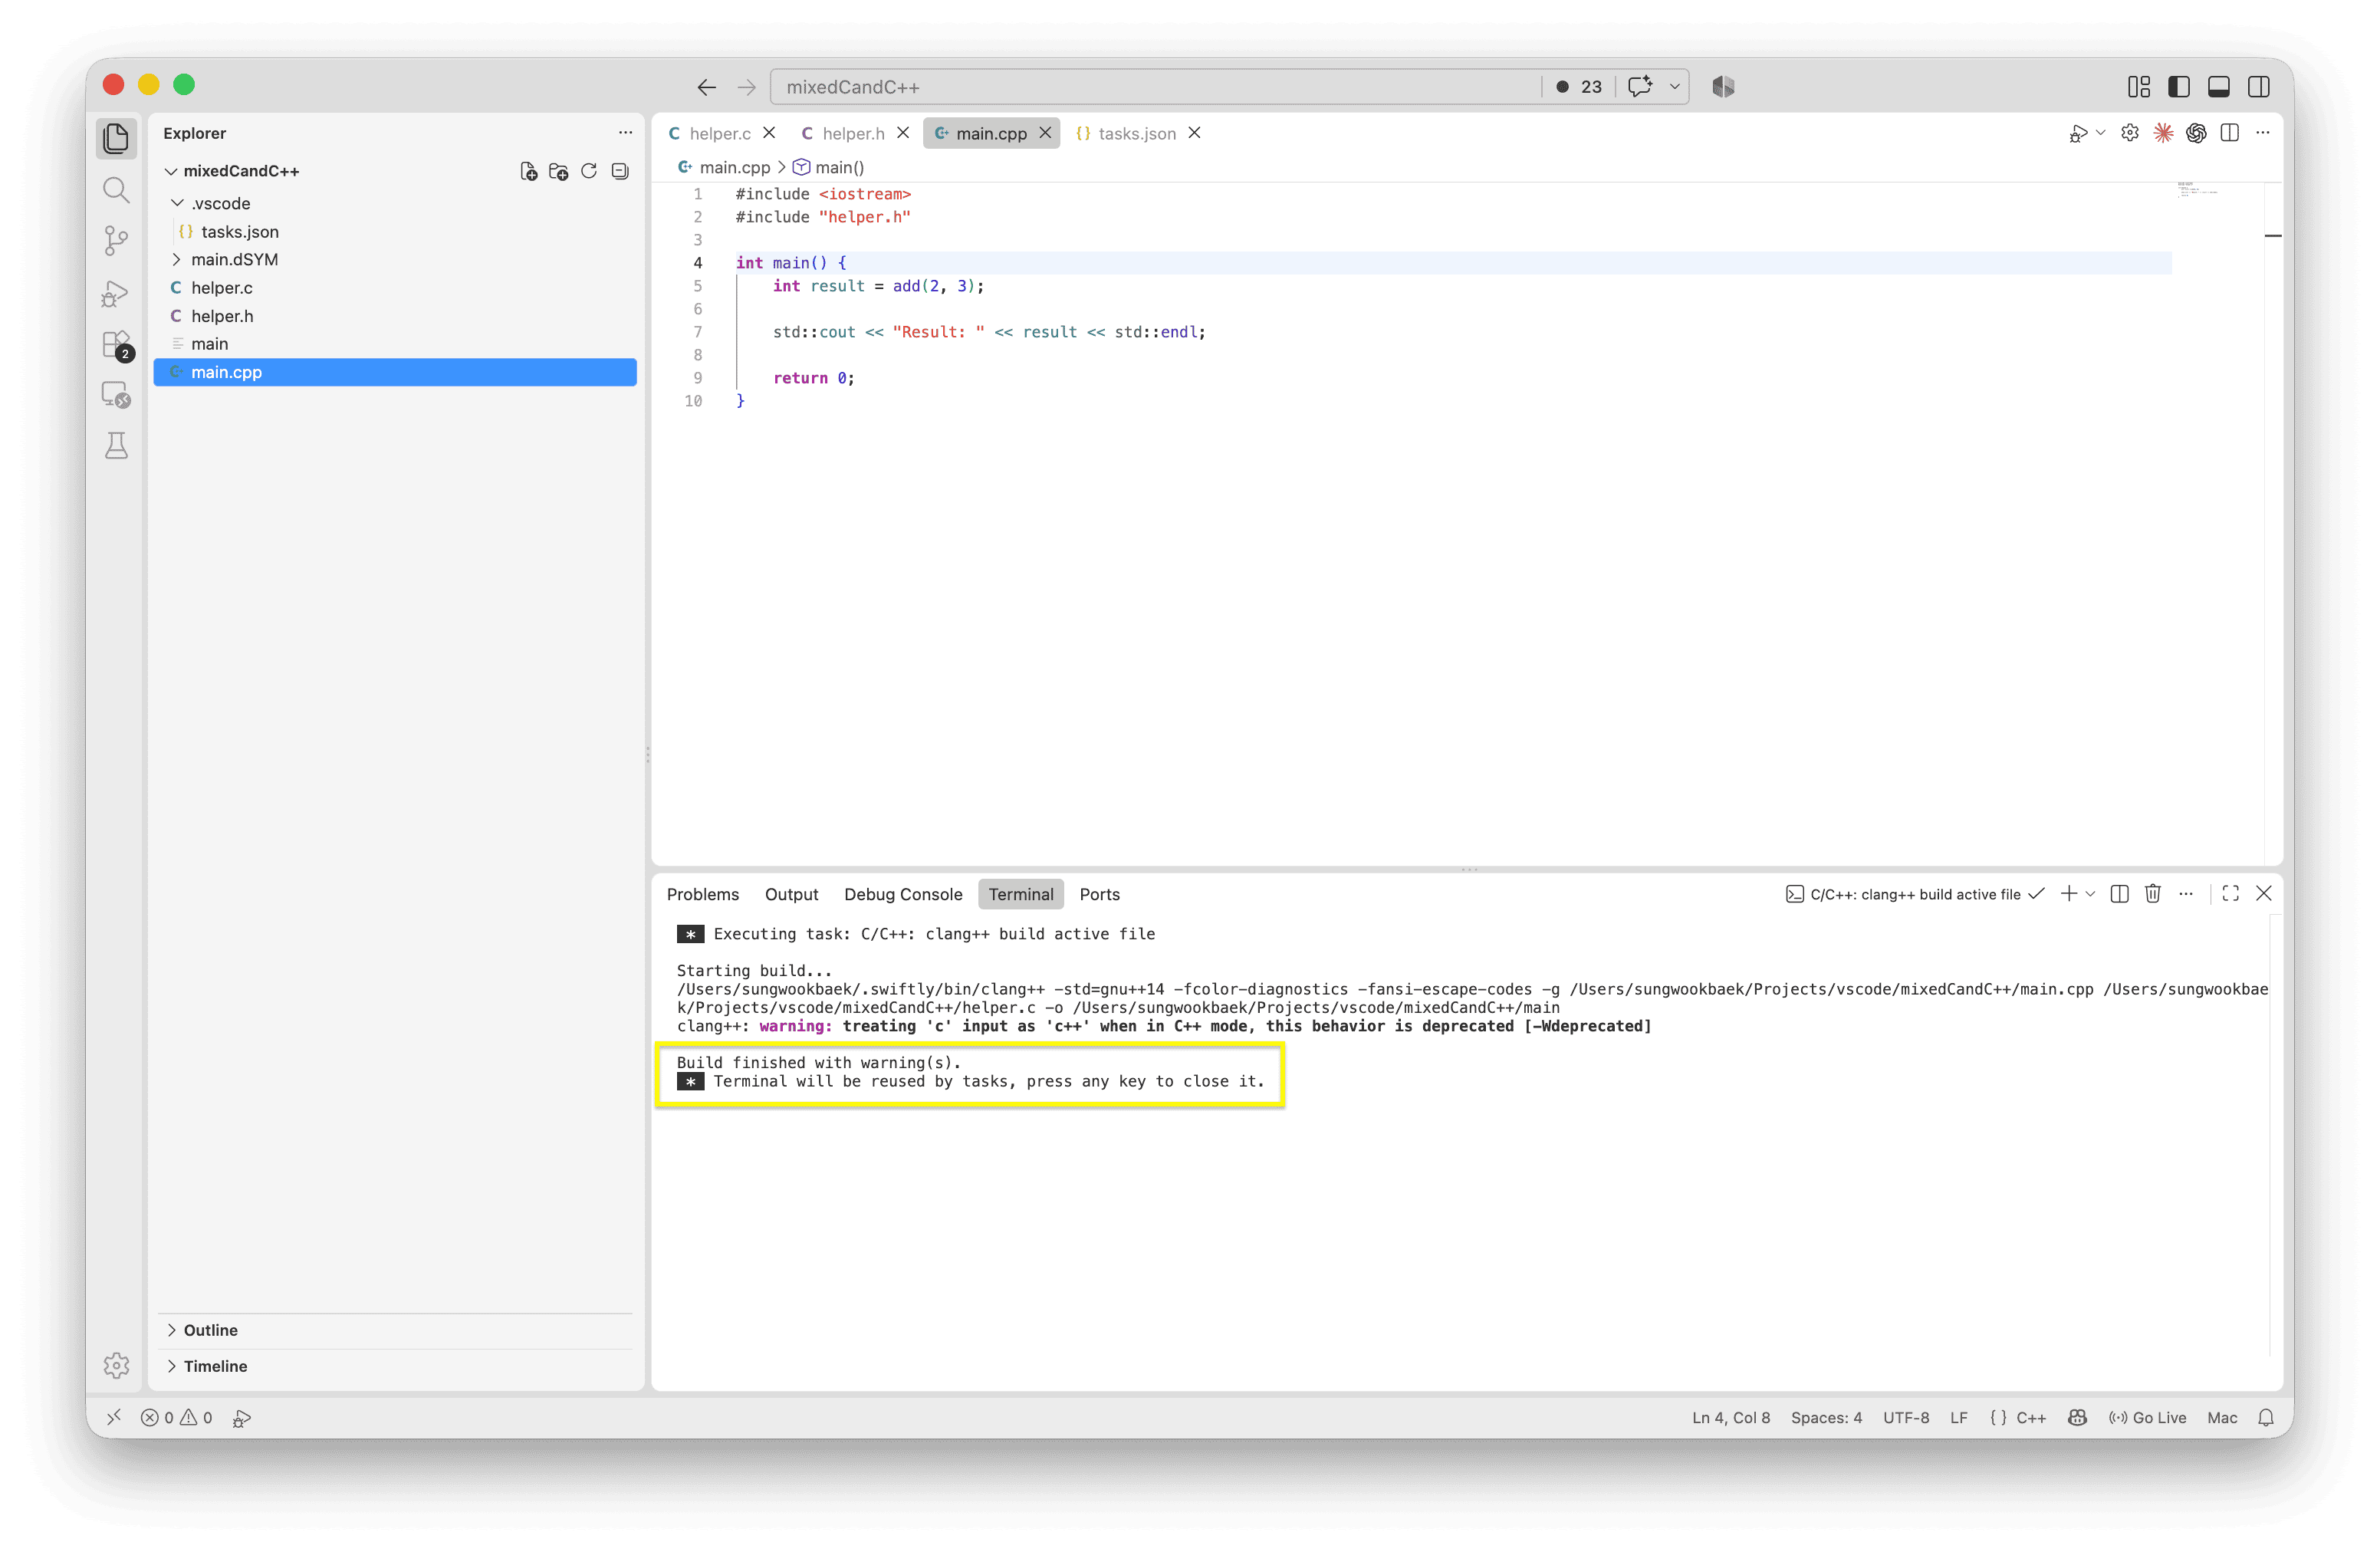Screen dimensions: 2380x1552
Task: Open editor More Actions ellipsis
Action: pos(2262,133)
